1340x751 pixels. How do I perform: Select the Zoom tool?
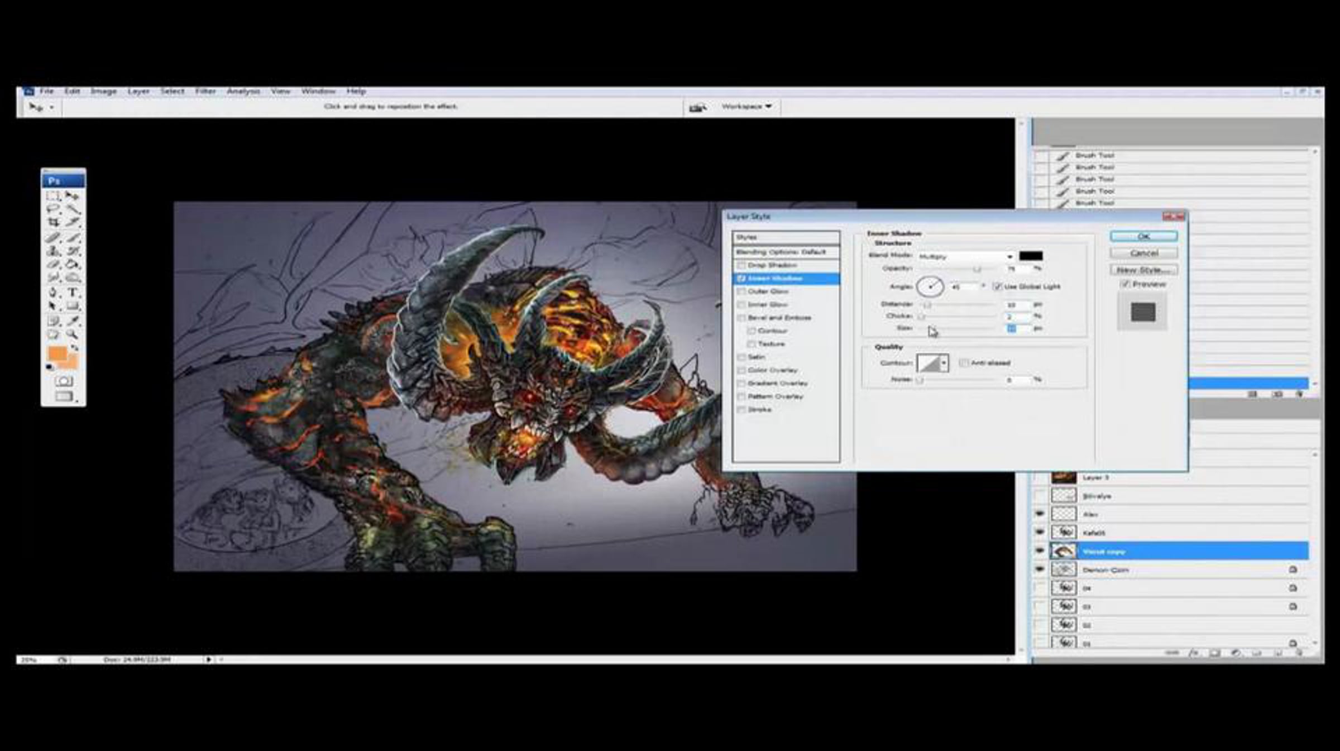pyautogui.click(x=73, y=334)
